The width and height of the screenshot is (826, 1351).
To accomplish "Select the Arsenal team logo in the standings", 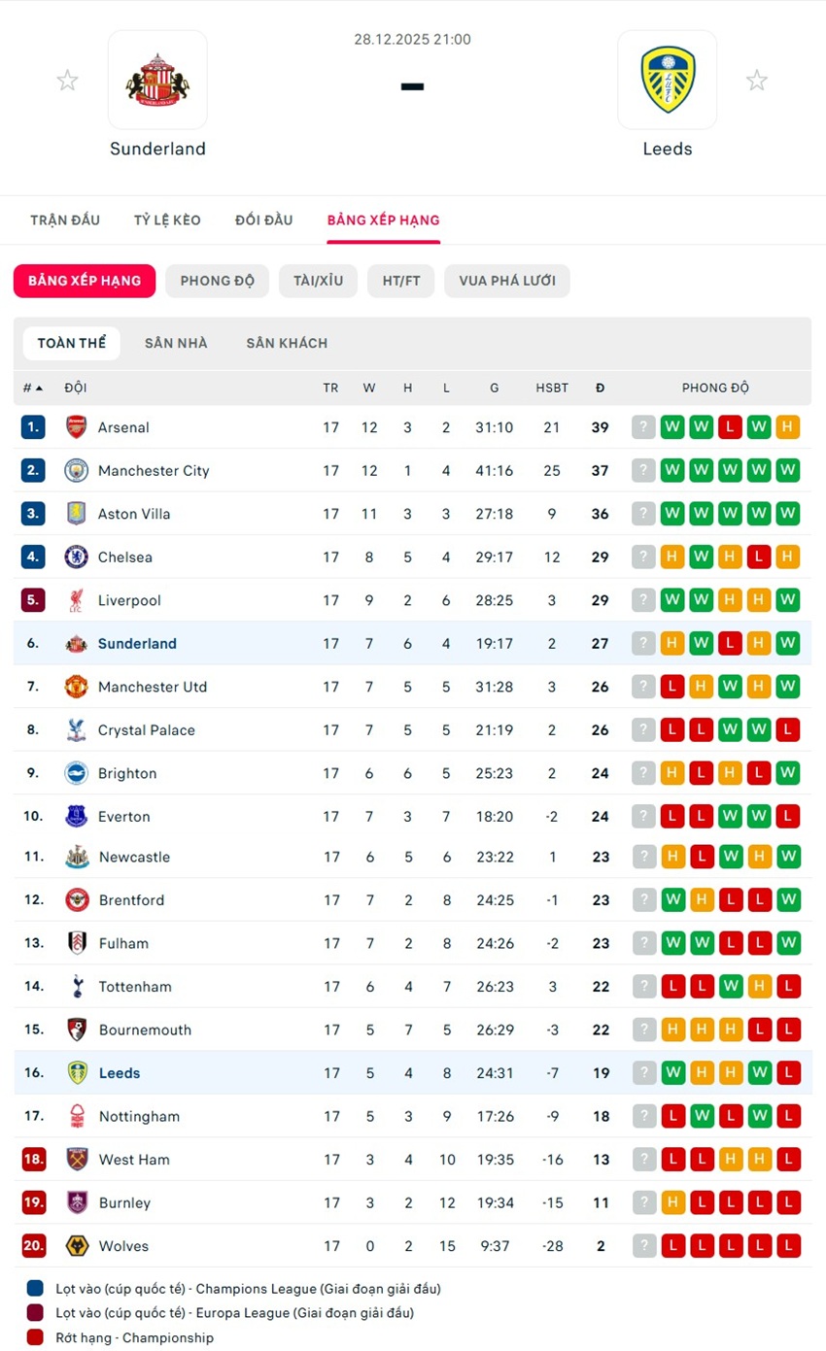I will (x=76, y=426).
